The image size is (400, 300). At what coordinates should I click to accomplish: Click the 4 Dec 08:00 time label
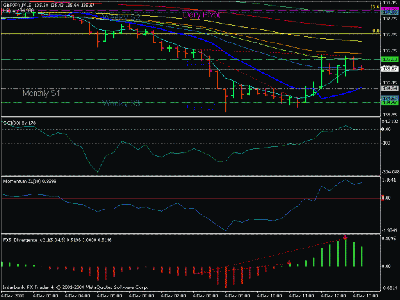pos(205,296)
